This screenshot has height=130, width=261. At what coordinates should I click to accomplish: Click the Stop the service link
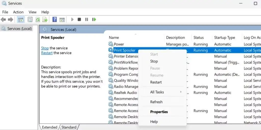point(45,48)
